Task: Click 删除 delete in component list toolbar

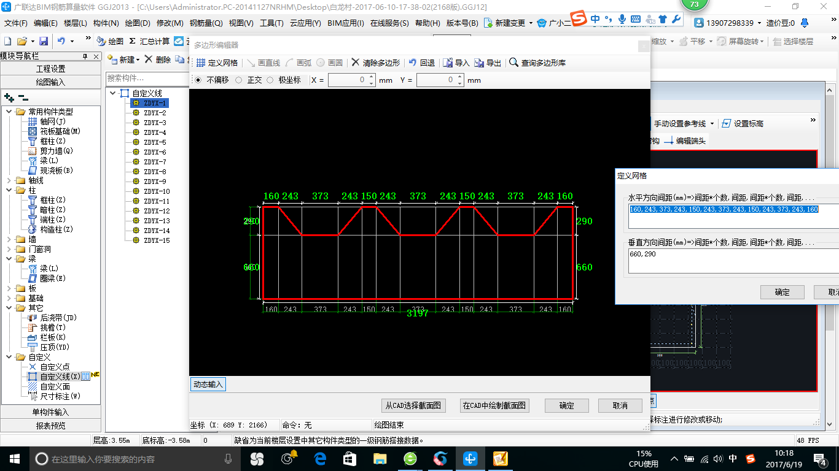Action: [x=158, y=59]
